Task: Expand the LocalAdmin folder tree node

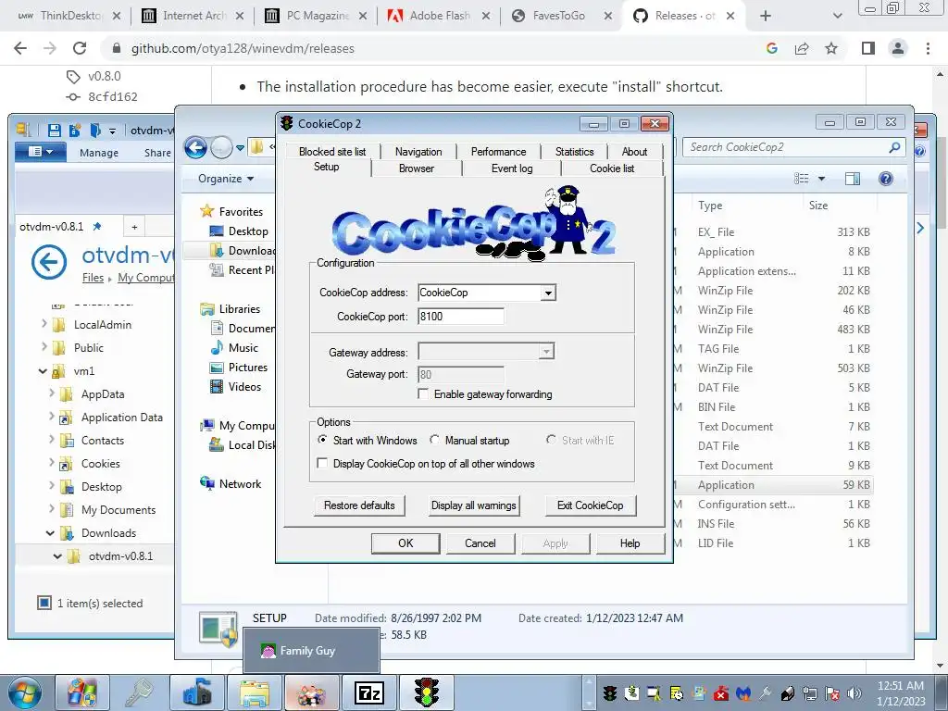Action: tap(44, 324)
